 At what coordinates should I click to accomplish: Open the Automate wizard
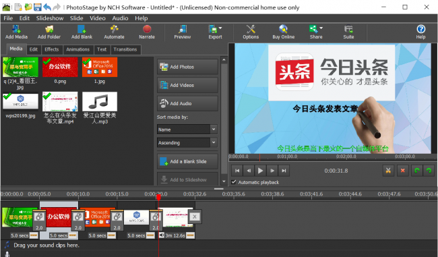(114, 32)
